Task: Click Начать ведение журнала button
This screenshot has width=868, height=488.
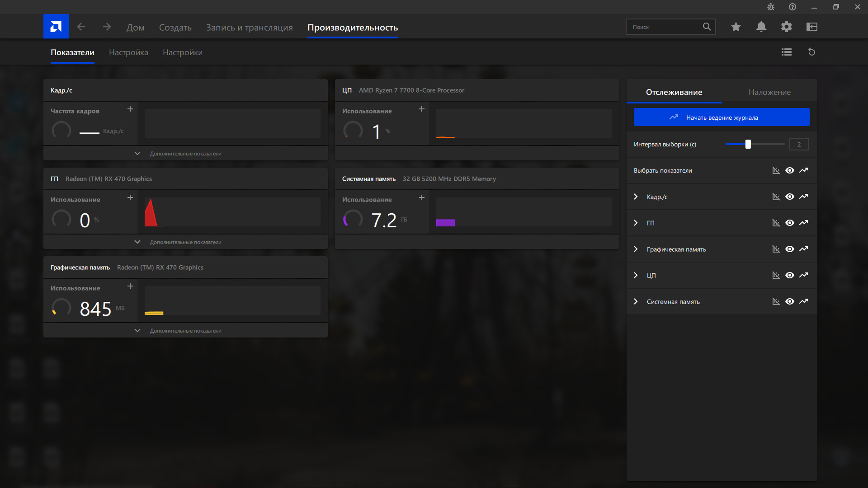Action: tap(722, 117)
